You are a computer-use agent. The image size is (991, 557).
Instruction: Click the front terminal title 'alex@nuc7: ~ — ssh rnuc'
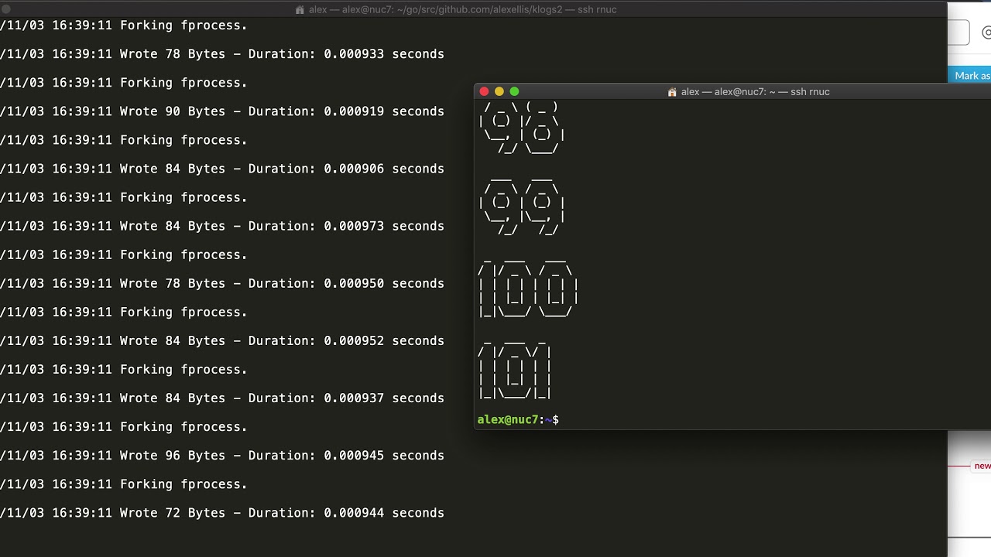tap(755, 91)
